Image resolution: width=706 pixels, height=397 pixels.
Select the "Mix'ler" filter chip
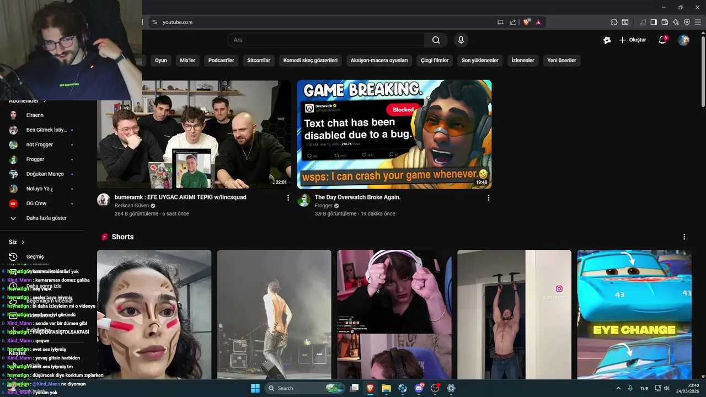coord(188,60)
